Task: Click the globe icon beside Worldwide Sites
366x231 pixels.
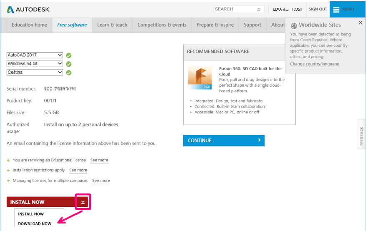Action: click(294, 25)
